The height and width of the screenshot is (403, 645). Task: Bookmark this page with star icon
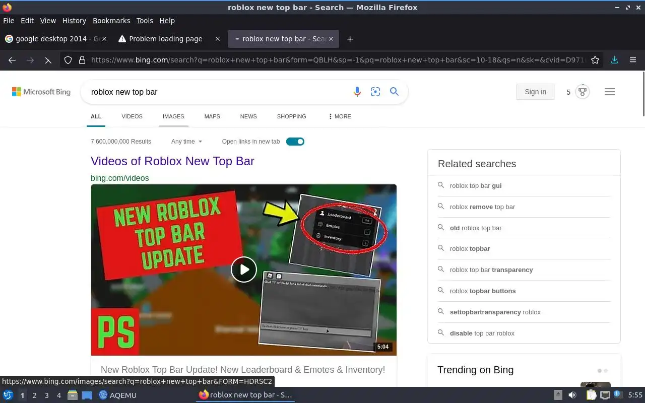[x=595, y=60]
